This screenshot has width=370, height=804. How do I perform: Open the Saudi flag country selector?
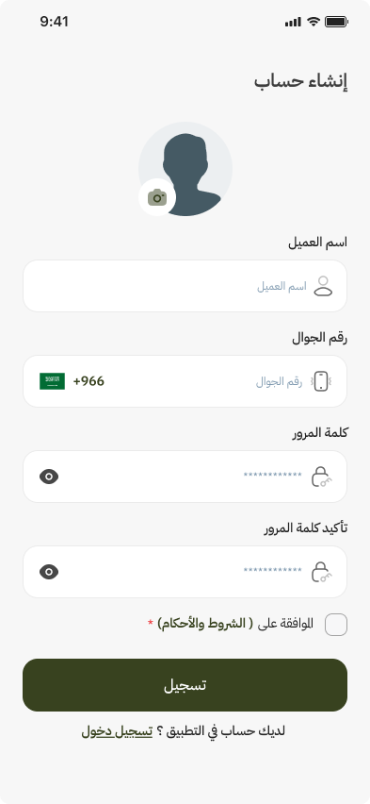pyautogui.click(x=52, y=381)
